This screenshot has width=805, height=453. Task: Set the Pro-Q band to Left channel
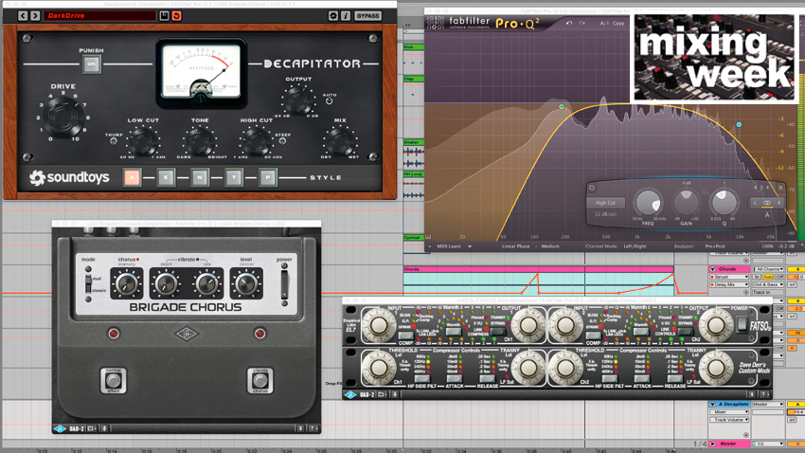click(755, 204)
